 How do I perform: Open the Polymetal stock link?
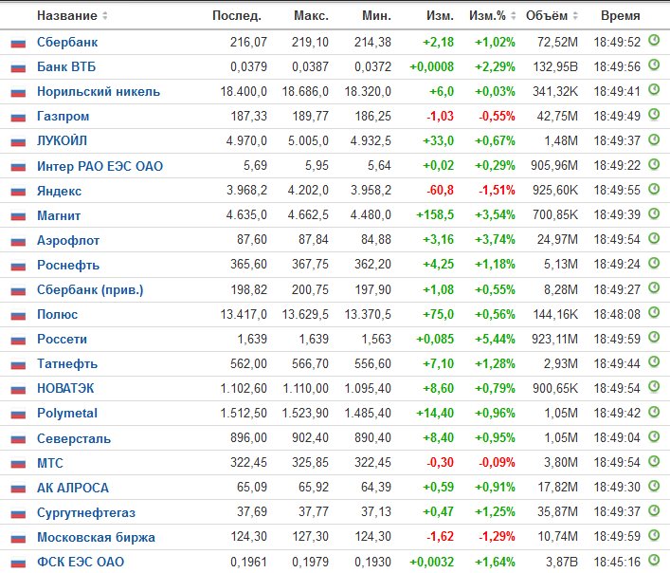pyautogui.click(x=67, y=413)
